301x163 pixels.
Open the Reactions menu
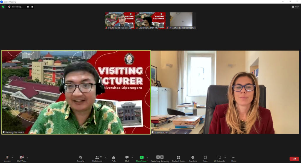193,159
